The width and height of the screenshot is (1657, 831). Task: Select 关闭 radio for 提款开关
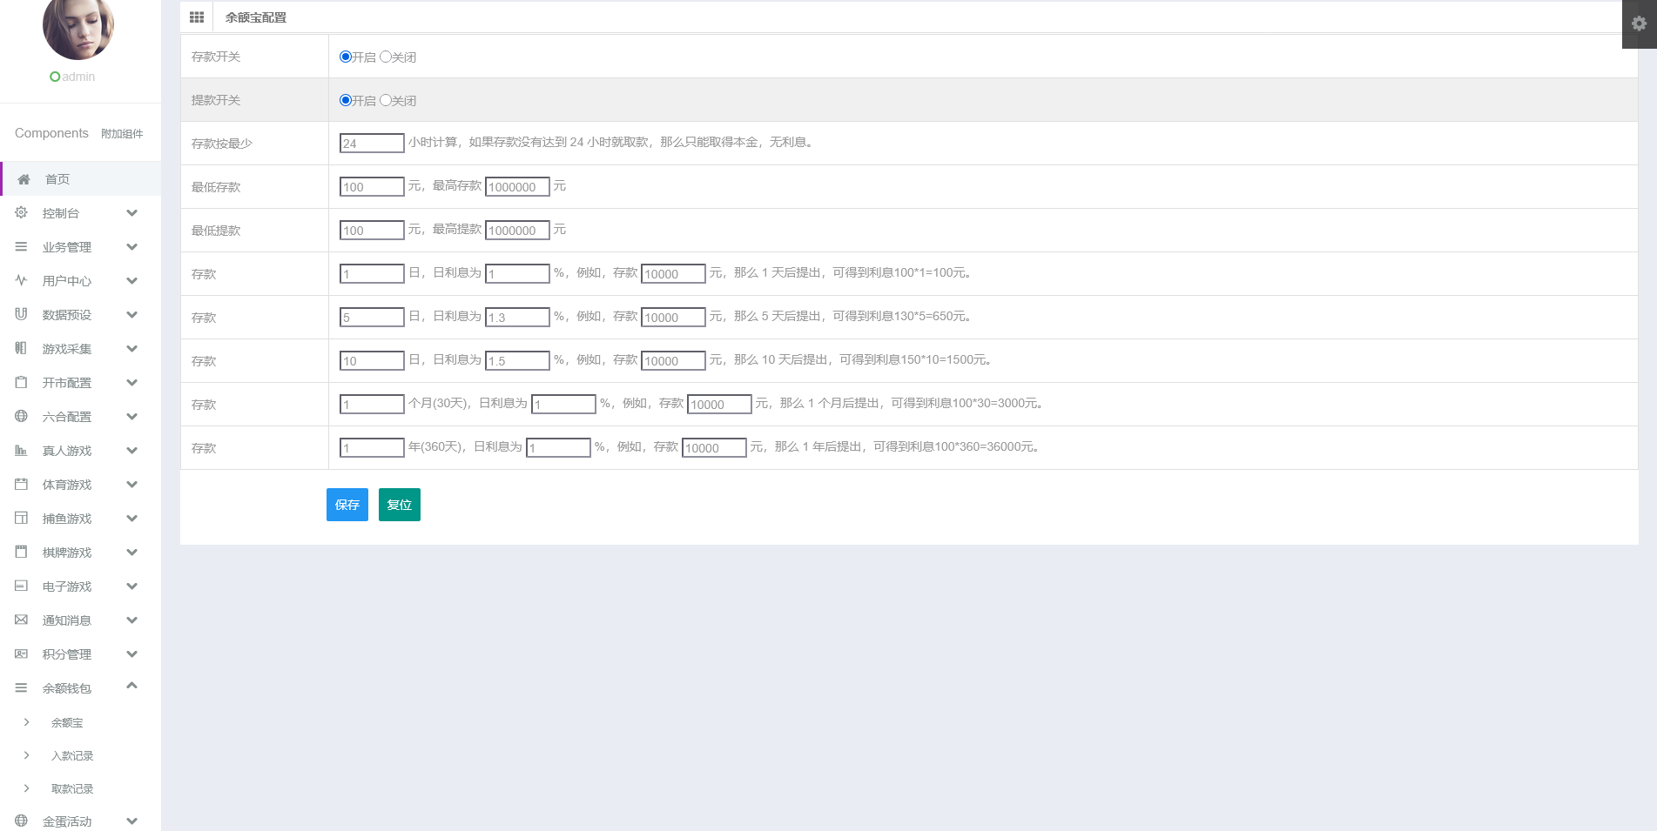(386, 100)
